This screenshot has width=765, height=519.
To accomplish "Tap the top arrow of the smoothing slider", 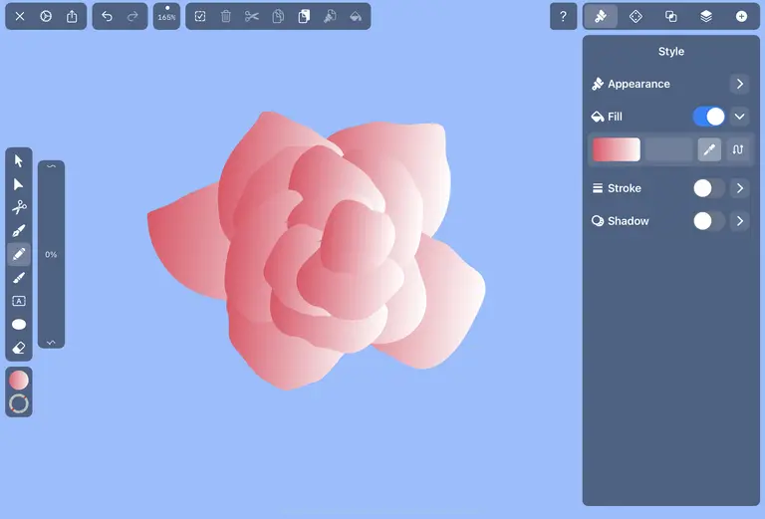I will coord(51,166).
